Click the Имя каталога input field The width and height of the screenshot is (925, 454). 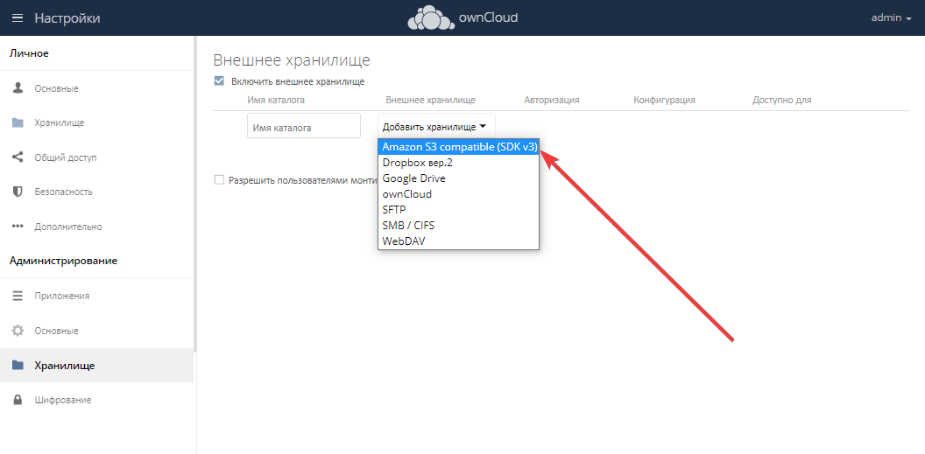coord(304,126)
